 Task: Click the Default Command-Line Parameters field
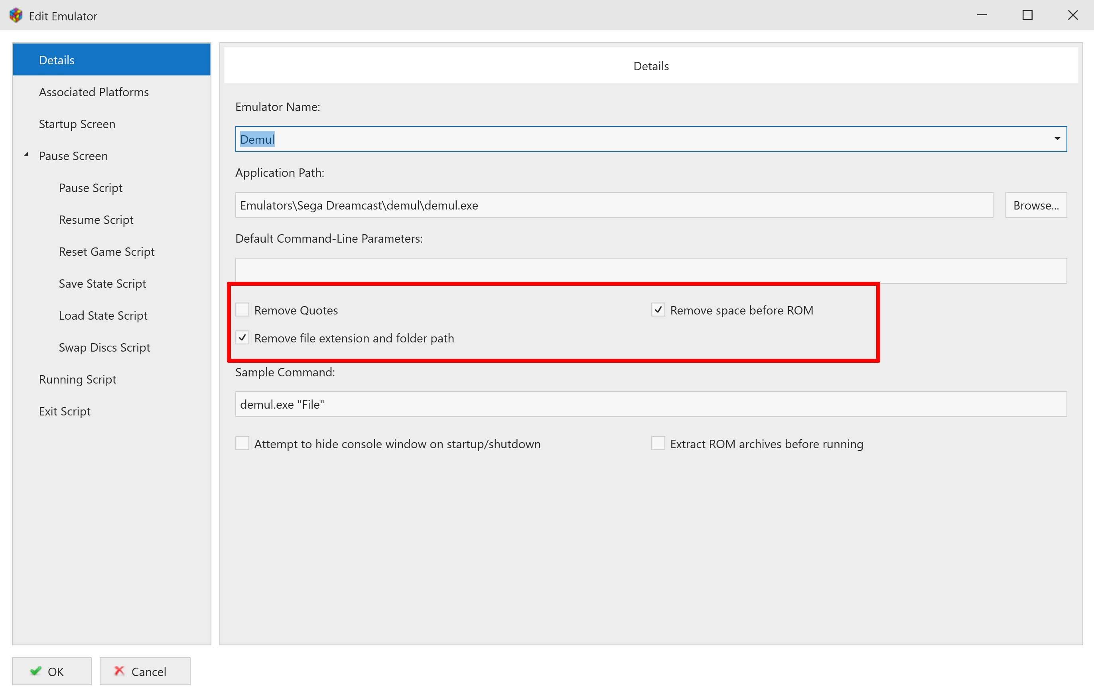coord(650,271)
